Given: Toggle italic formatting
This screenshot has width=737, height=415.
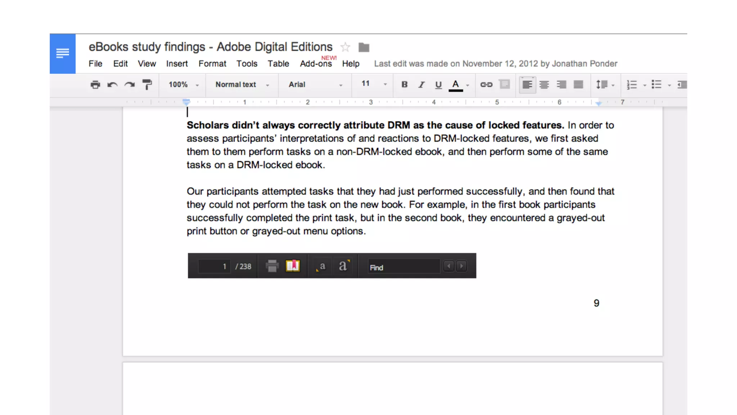Looking at the screenshot, I should [421, 85].
